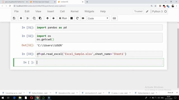Select the os.getcwd() code cell

point(99,38)
